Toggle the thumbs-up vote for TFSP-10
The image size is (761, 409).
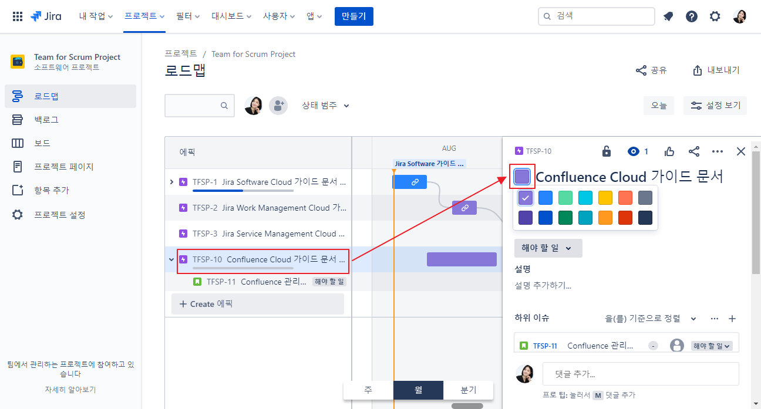pos(669,151)
